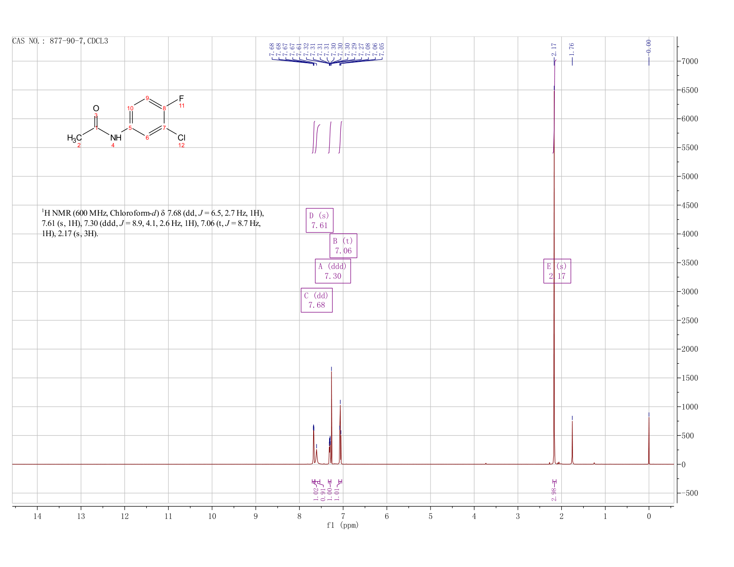This screenshot has width=734, height=567.
Task: Click the 2.17 peak label at top
Action: [x=554, y=48]
